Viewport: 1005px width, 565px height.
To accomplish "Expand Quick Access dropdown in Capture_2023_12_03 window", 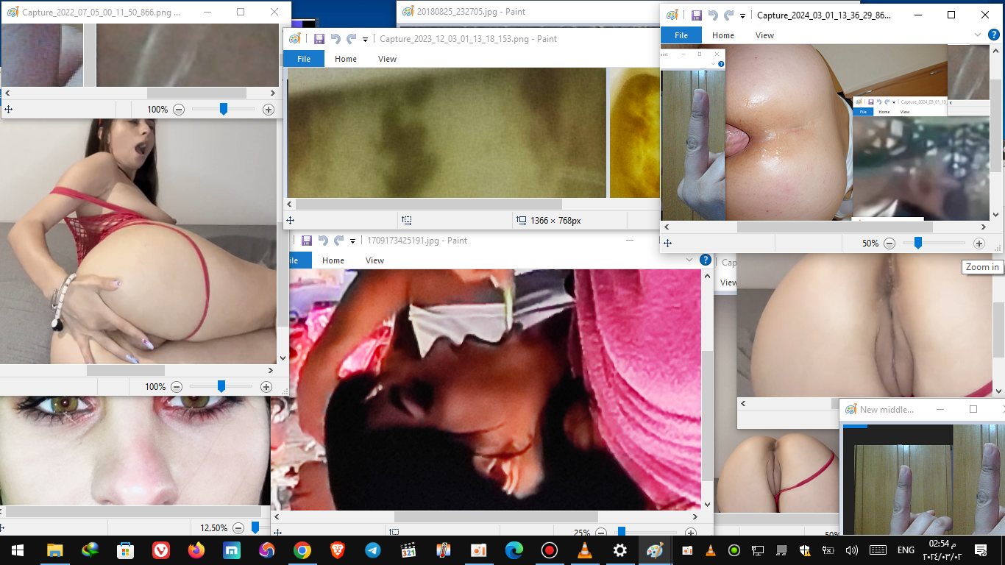I will click(x=365, y=40).
